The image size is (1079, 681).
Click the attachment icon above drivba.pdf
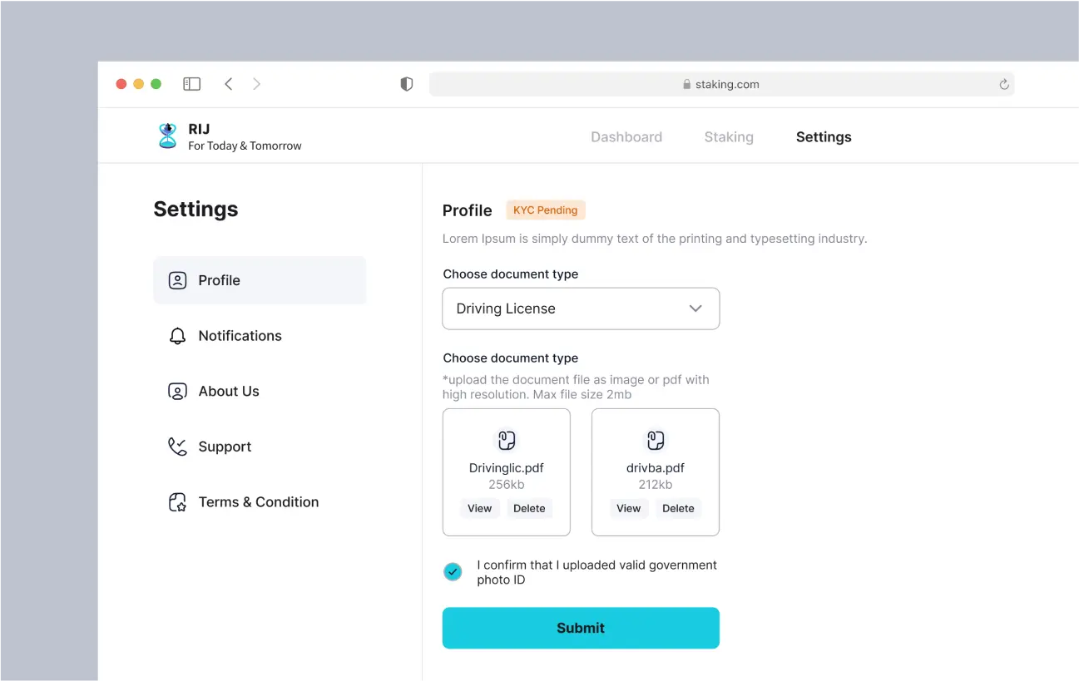[656, 440]
